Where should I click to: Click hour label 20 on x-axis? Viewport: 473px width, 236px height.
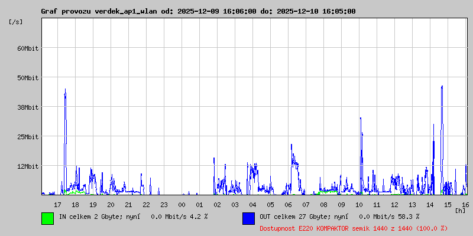[x=111, y=205]
